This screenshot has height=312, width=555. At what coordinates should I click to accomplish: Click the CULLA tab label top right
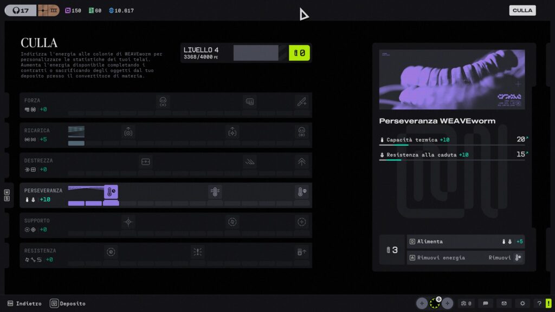pyautogui.click(x=522, y=10)
